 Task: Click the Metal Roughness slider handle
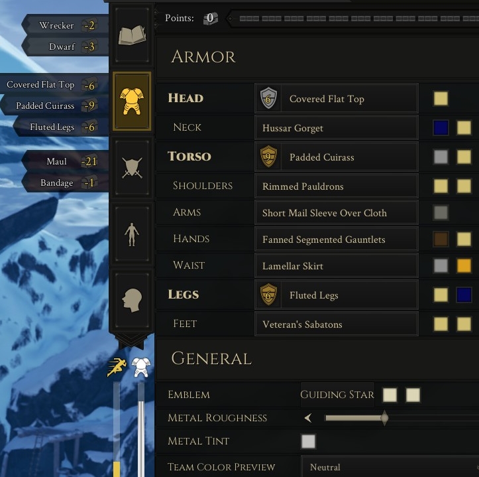tap(384, 418)
